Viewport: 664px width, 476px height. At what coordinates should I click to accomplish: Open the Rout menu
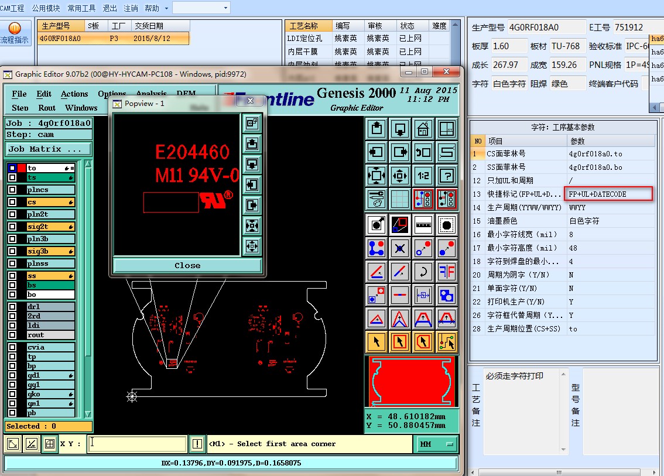[x=47, y=108]
